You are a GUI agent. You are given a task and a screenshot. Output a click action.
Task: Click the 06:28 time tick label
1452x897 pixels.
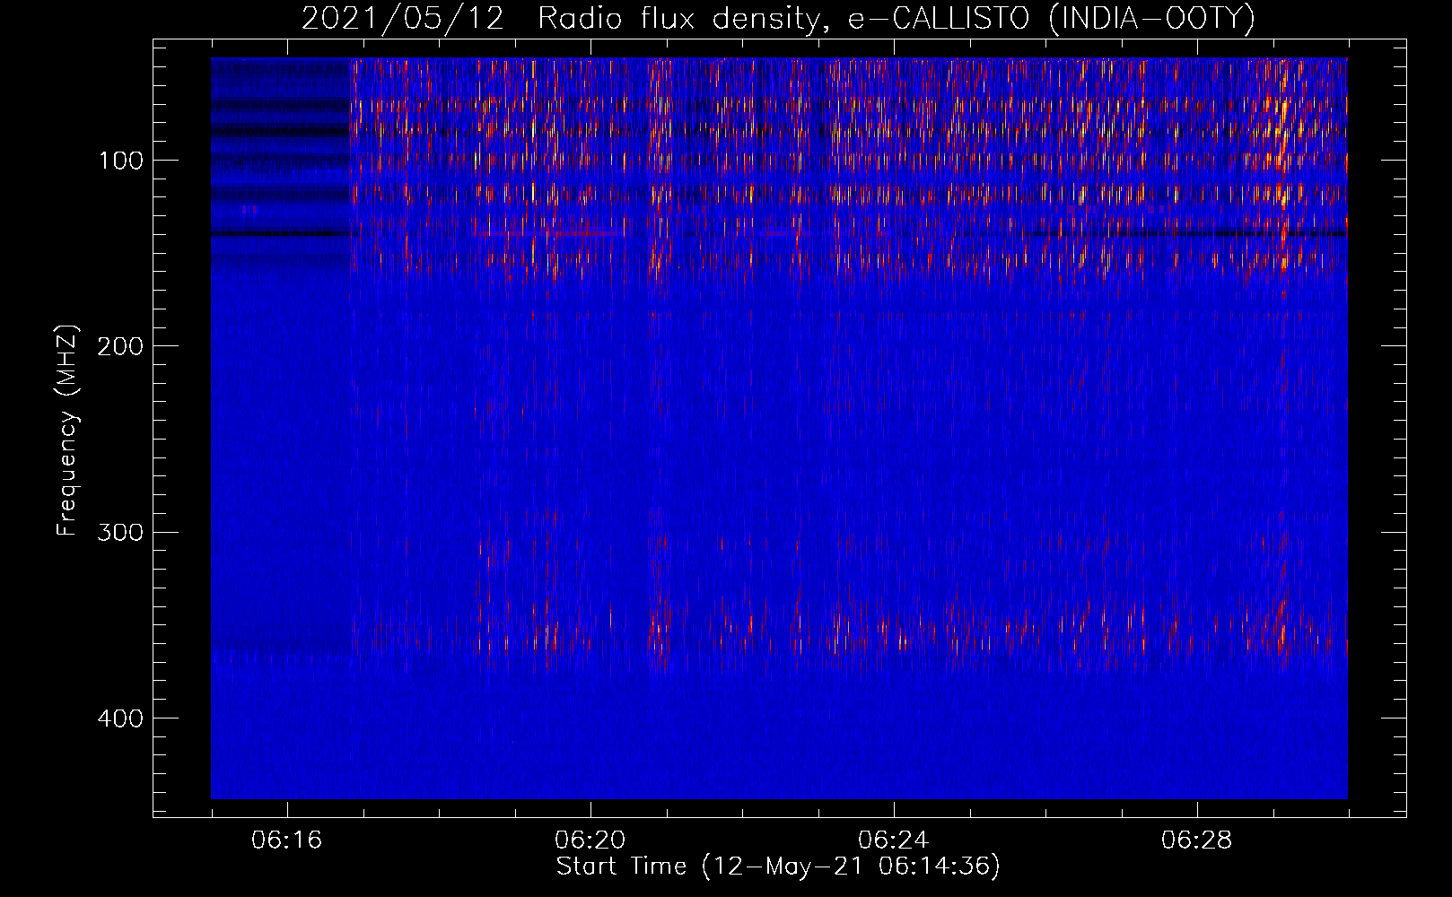tap(1197, 840)
